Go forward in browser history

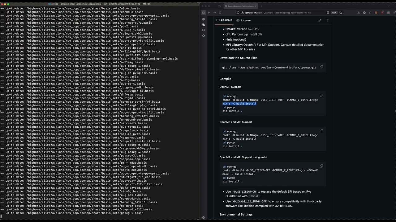tap(214, 13)
